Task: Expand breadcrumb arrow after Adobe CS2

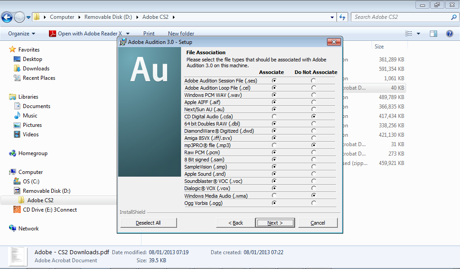Action: tap(174, 17)
